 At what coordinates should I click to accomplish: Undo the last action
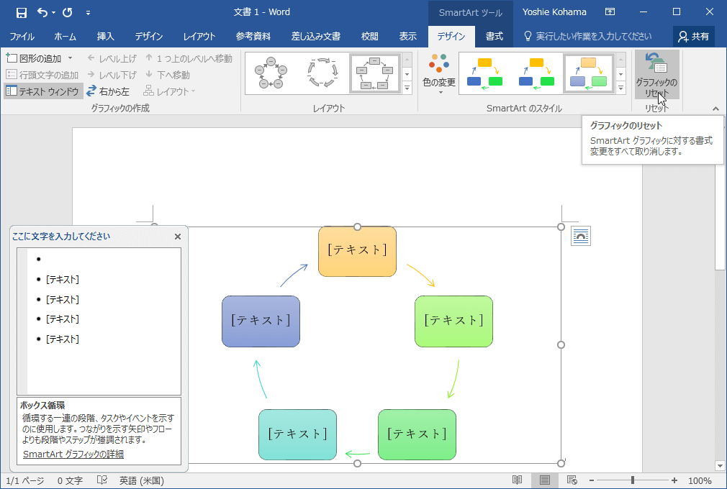point(42,12)
